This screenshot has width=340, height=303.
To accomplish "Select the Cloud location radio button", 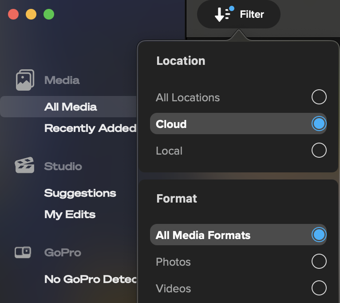I will [x=319, y=124].
